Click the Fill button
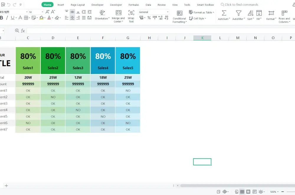Image resolution: width=295 pixels, height=195 pixels. point(259,15)
